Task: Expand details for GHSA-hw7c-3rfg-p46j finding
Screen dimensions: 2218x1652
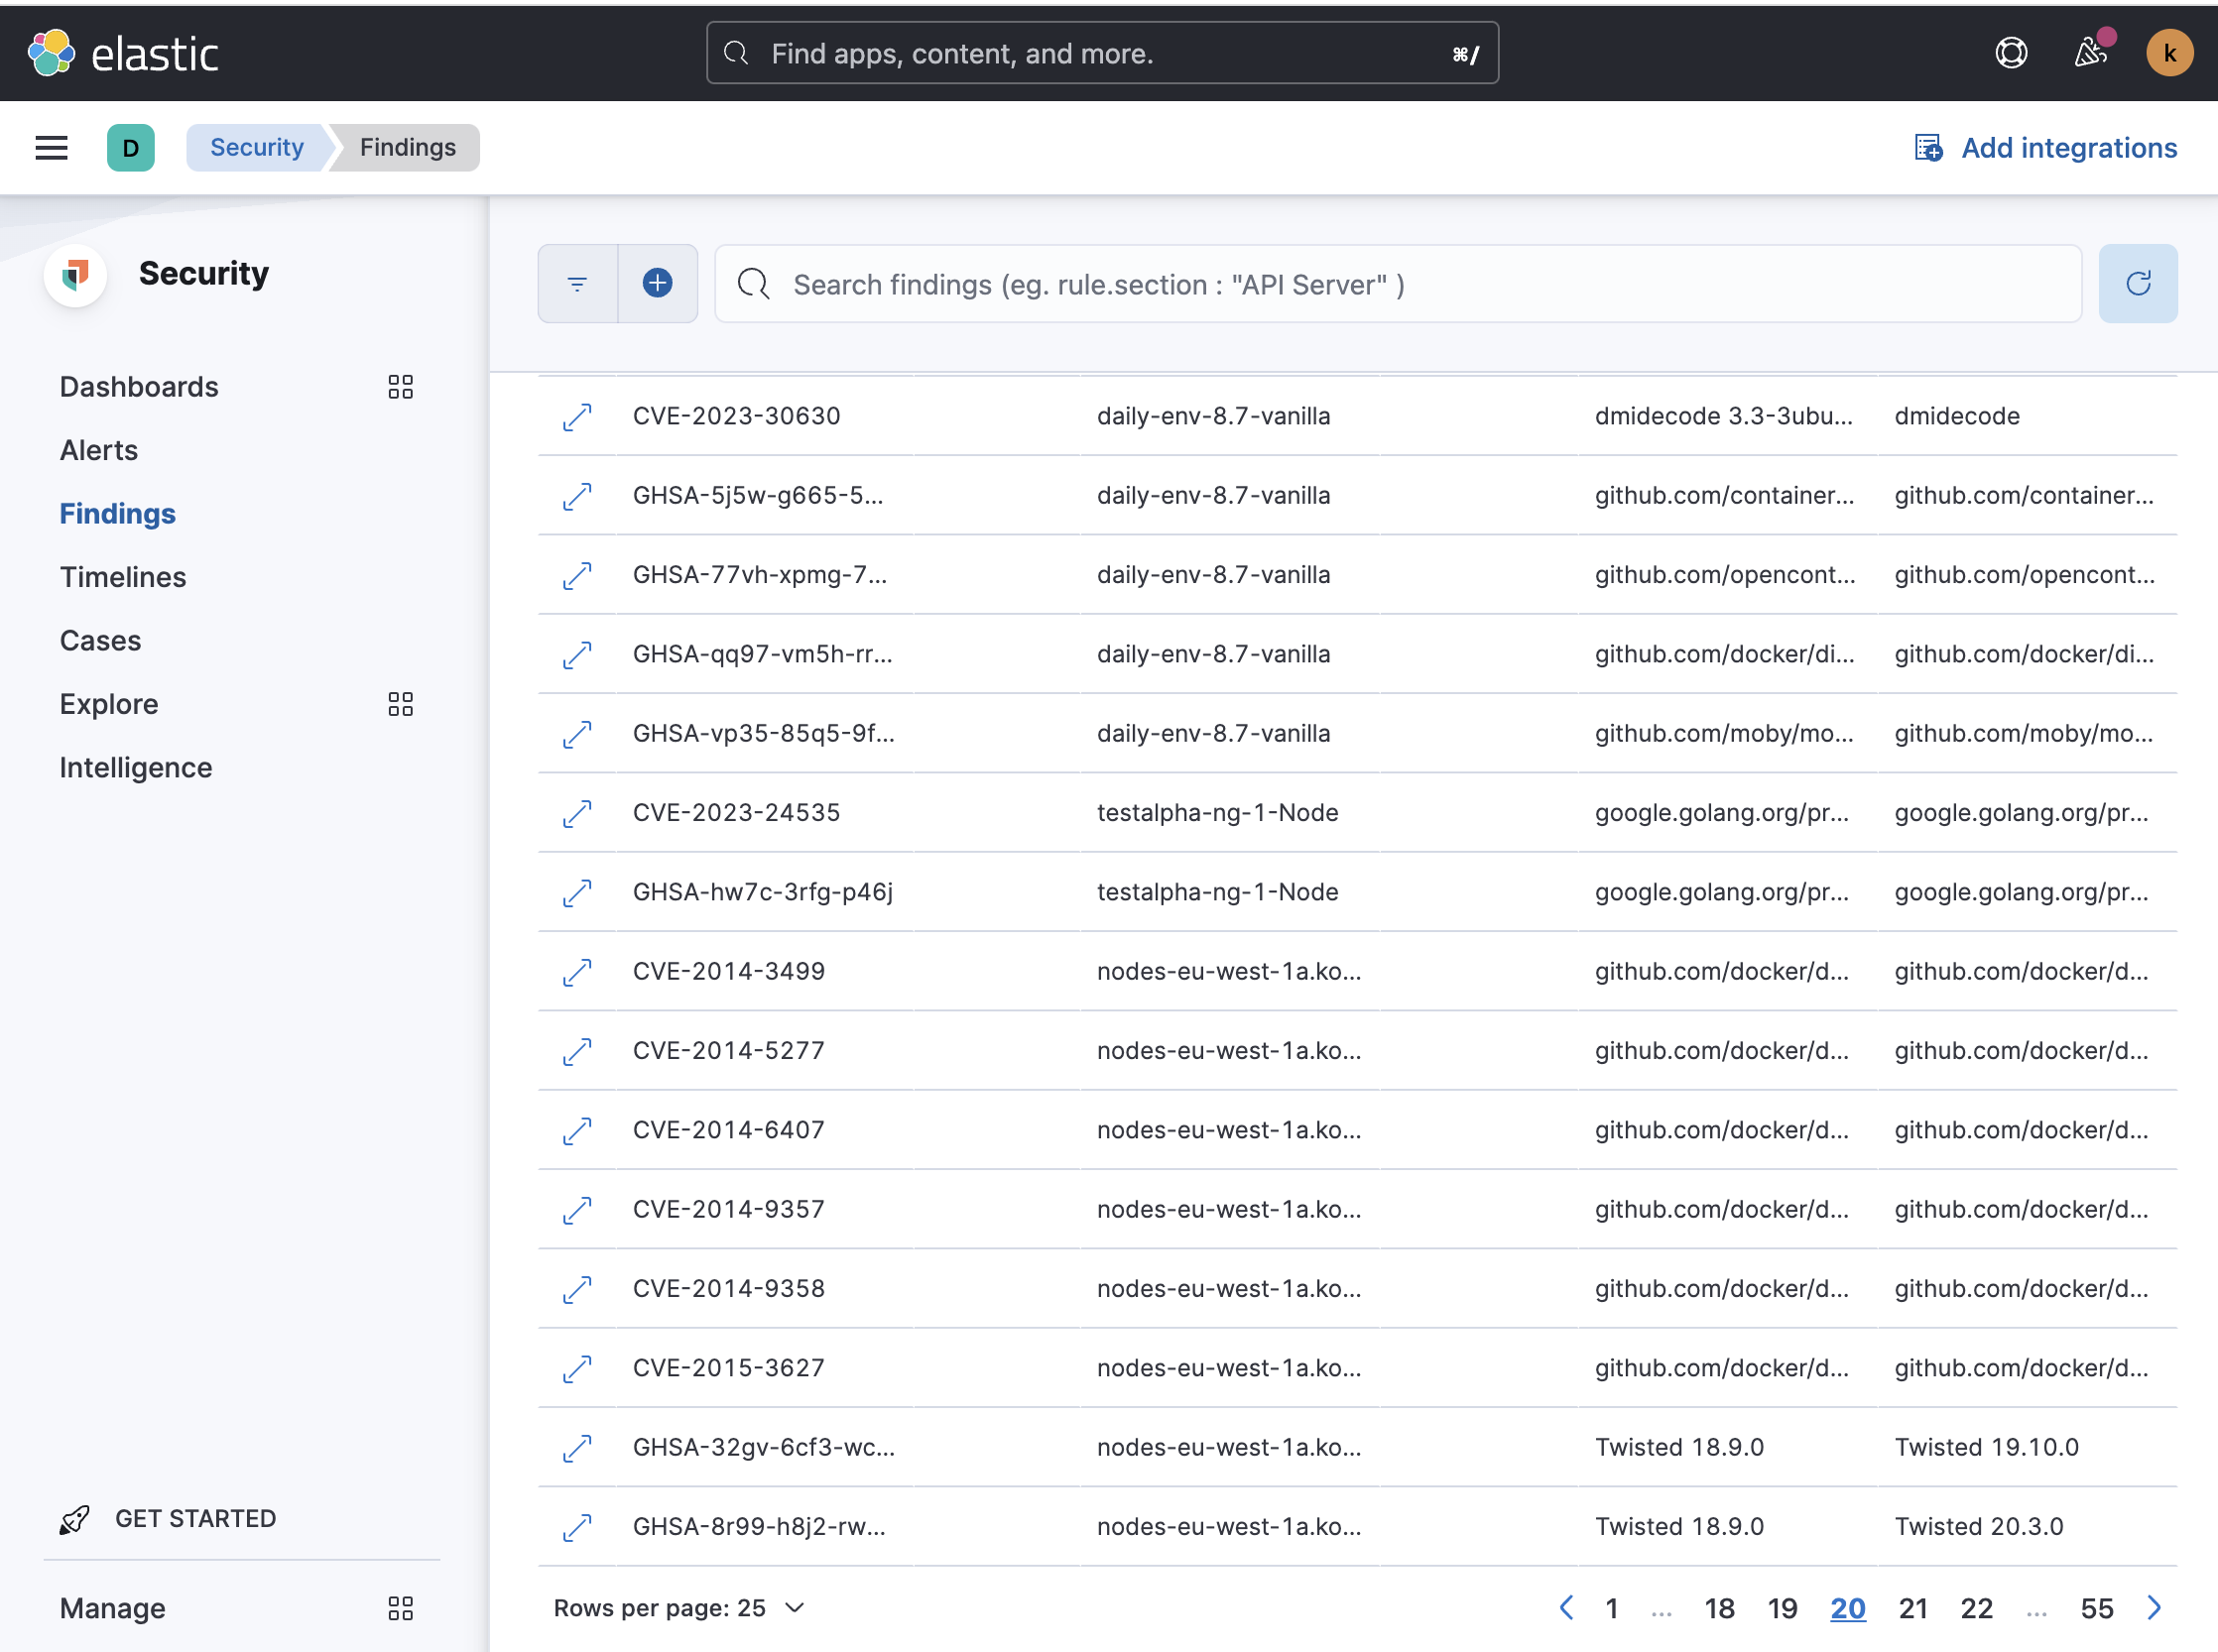Action: [576, 892]
